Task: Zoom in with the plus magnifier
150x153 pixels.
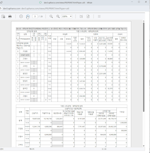Action: (58, 17)
